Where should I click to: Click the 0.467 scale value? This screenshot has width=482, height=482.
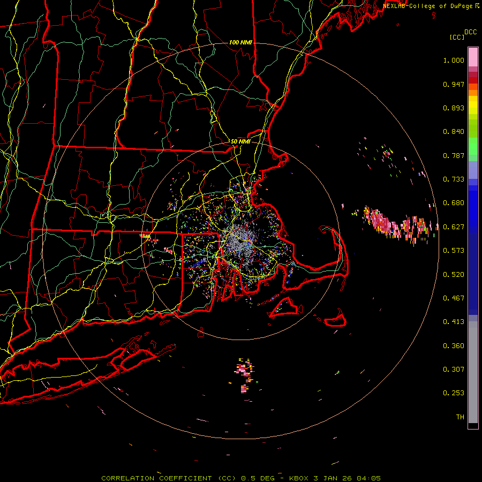tap(454, 298)
